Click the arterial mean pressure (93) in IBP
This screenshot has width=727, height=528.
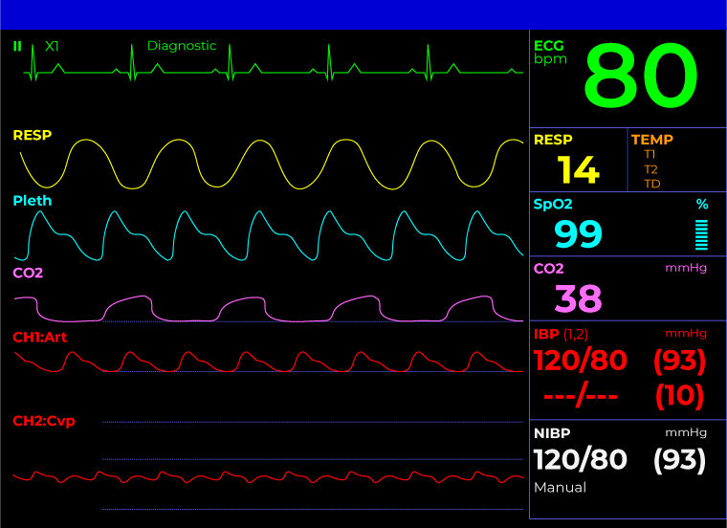click(x=679, y=362)
